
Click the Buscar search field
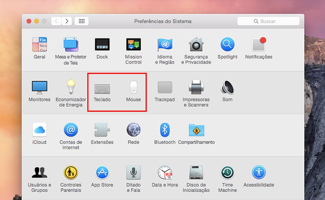click(268, 21)
